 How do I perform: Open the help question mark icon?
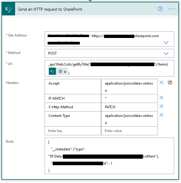(160, 9)
